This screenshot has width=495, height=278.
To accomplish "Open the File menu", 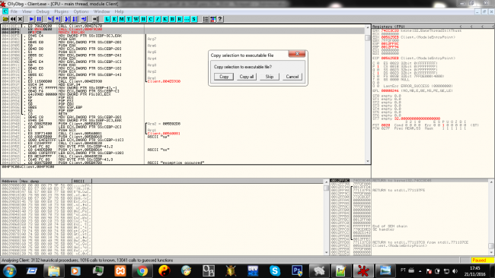I will point(14,11).
